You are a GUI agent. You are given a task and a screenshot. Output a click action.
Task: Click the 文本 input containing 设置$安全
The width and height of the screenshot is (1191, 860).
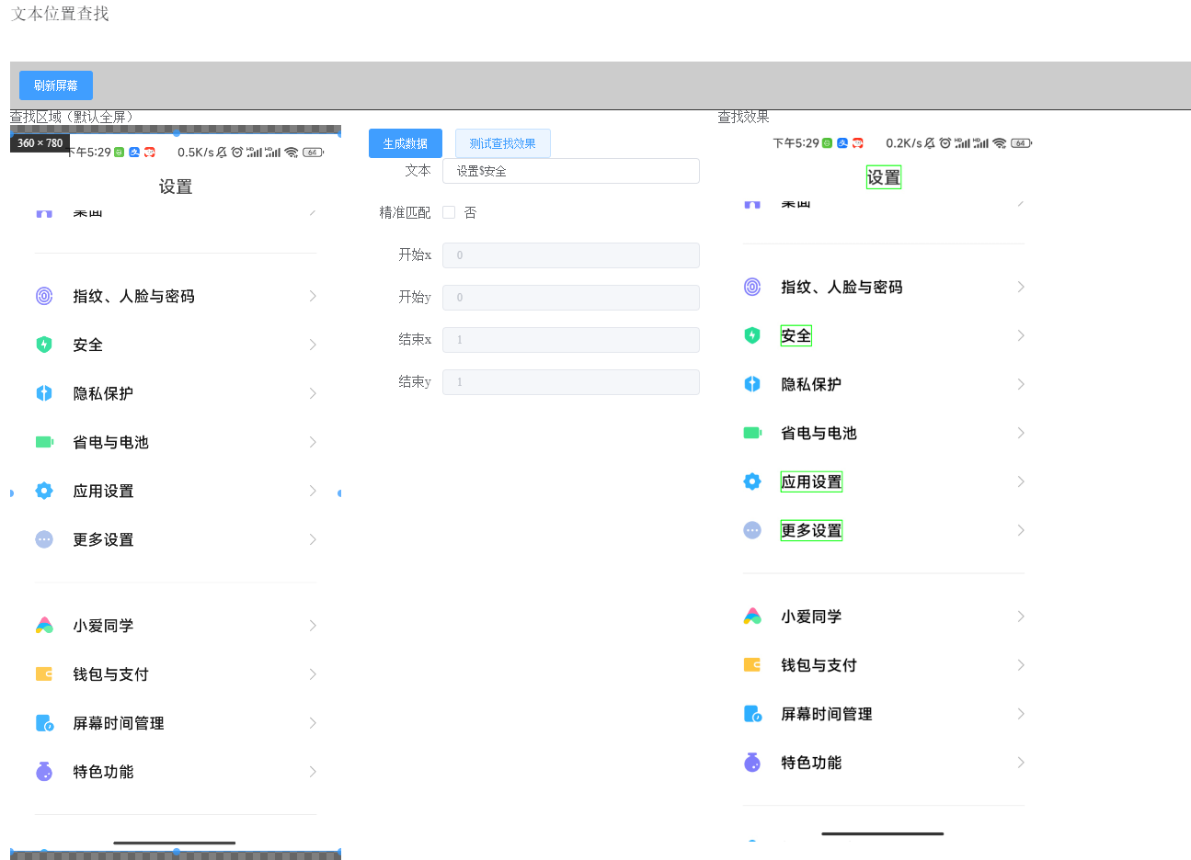coord(570,171)
